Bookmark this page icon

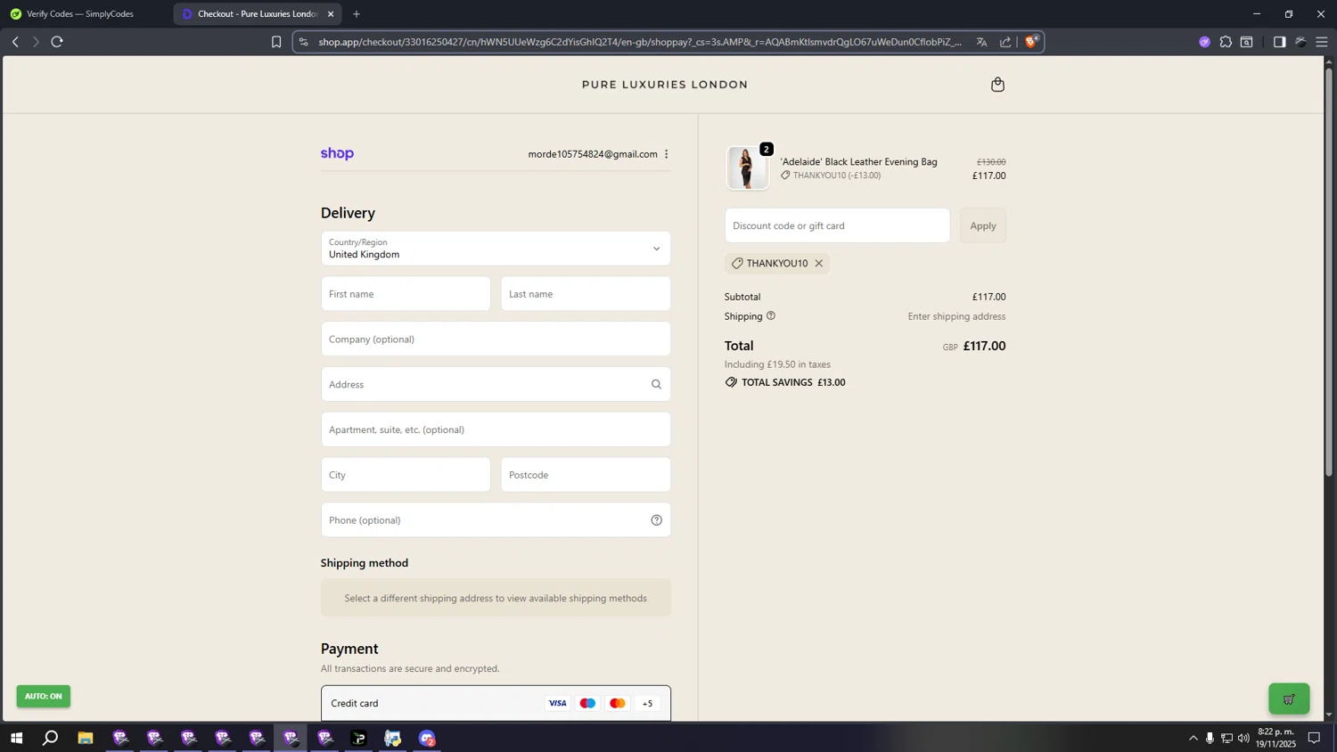276,42
